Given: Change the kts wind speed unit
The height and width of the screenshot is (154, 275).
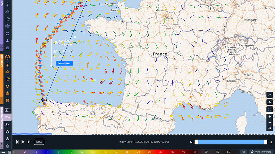Looking at the screenshot, I should pos(243,152).
